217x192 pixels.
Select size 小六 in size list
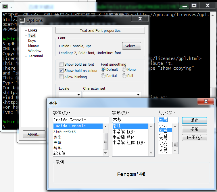coord(165,143)
